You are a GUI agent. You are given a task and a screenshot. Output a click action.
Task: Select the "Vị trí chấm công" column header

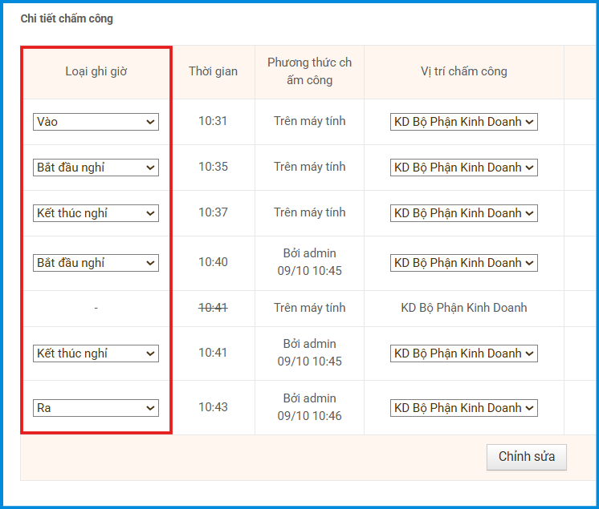pyautogui.click(x=463, y=71)
